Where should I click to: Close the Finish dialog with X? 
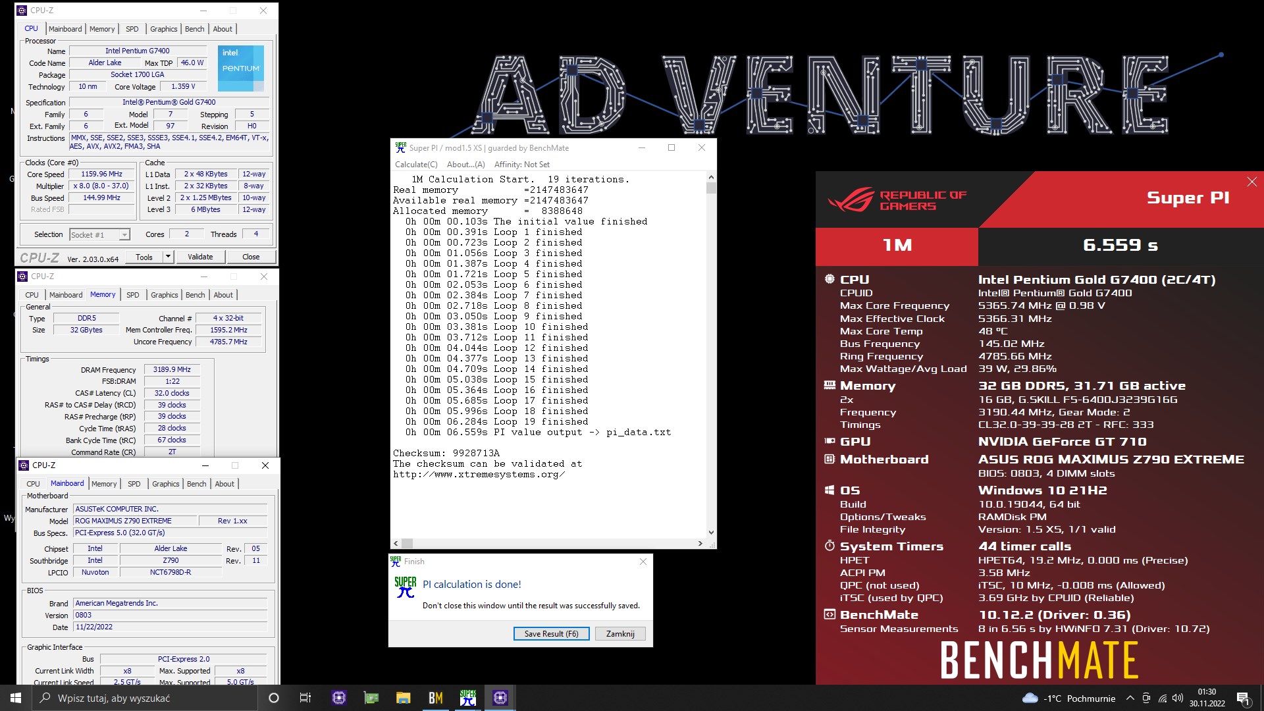(643, 562)
